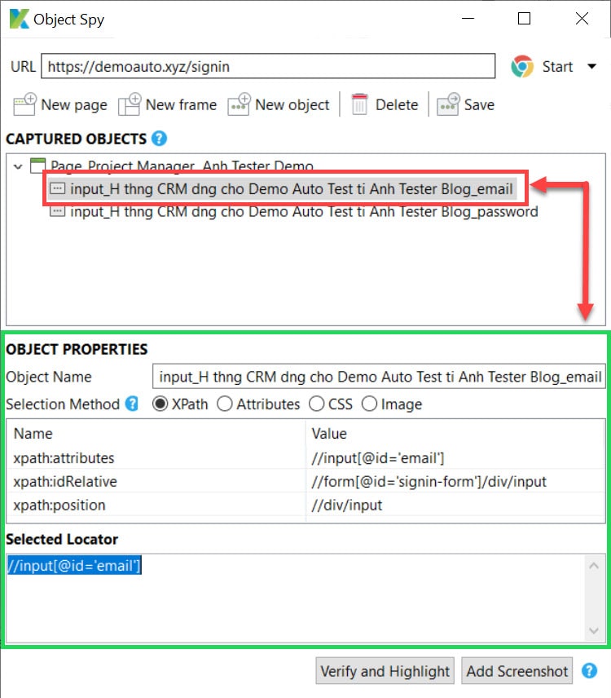Click the New page label
611x698 pixels.
74,105
